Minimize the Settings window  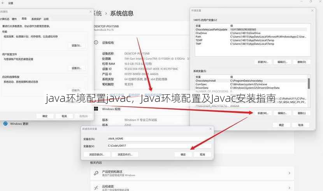pos(301,2)
